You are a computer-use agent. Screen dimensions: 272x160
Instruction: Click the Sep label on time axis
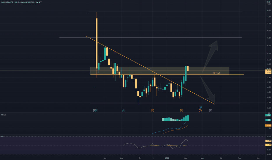coord(240,158)
